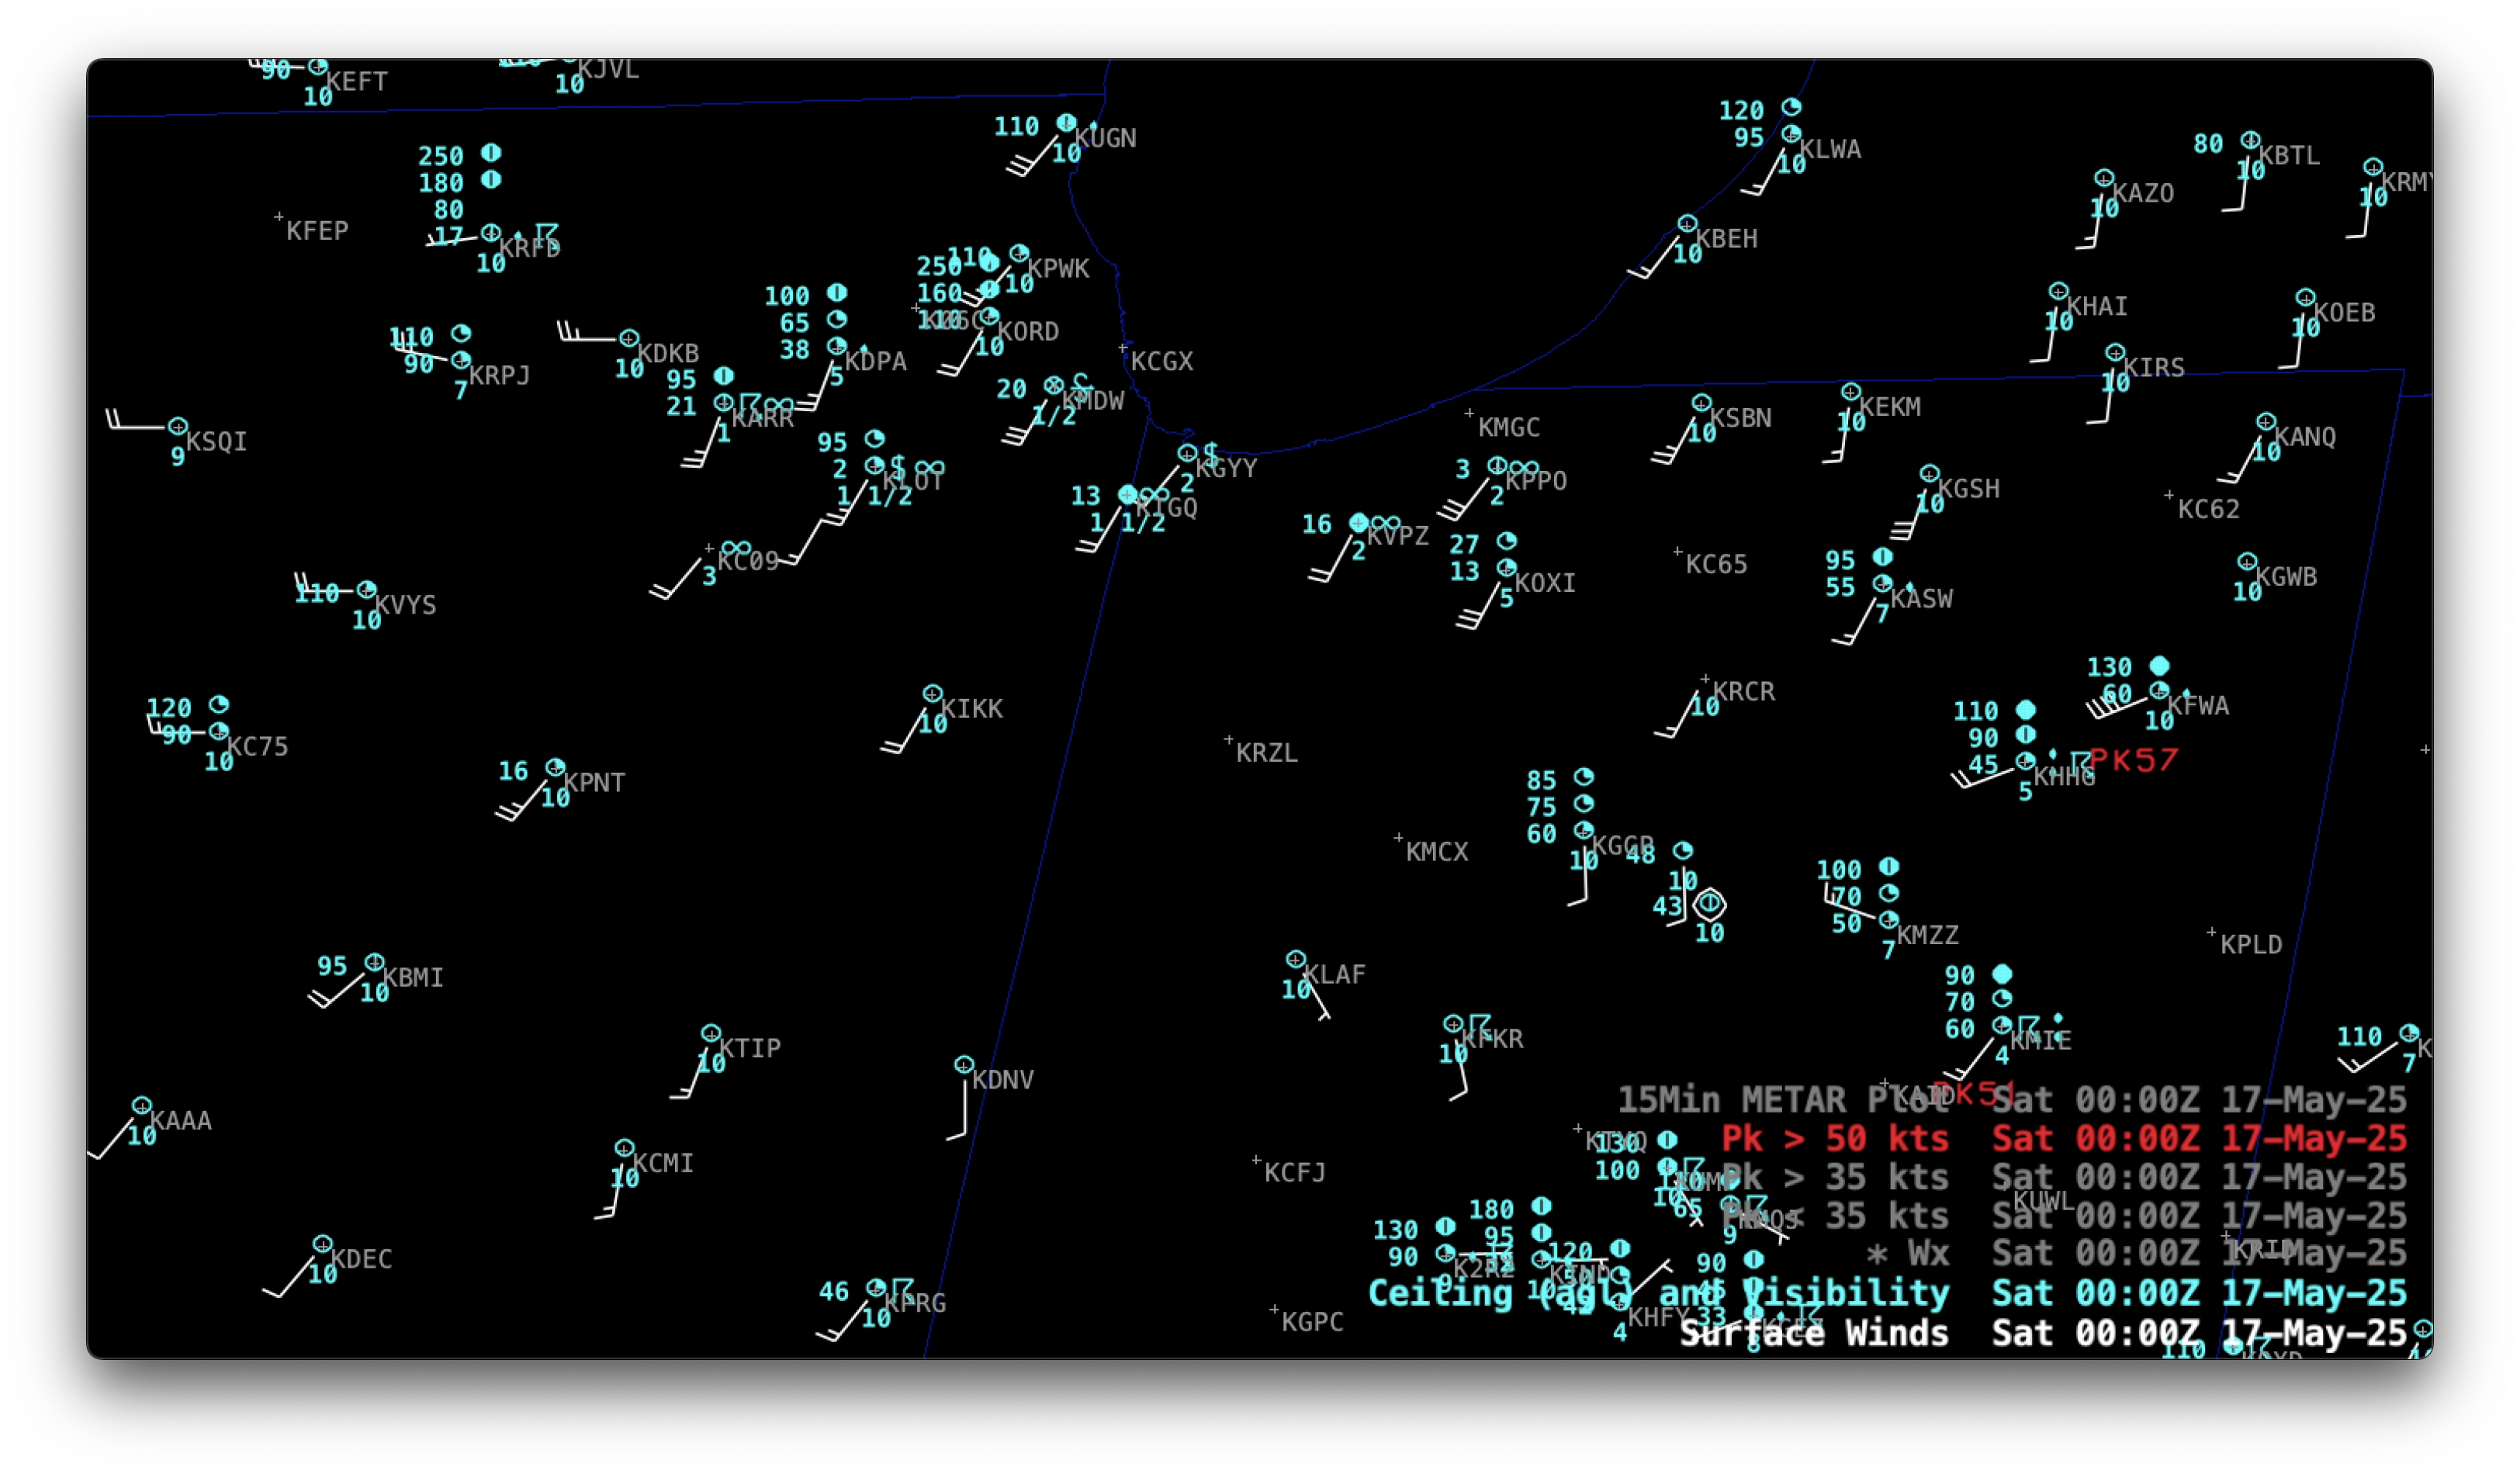
Task: Select the KUGN station sky-cover symbol
Action: 1067,123
